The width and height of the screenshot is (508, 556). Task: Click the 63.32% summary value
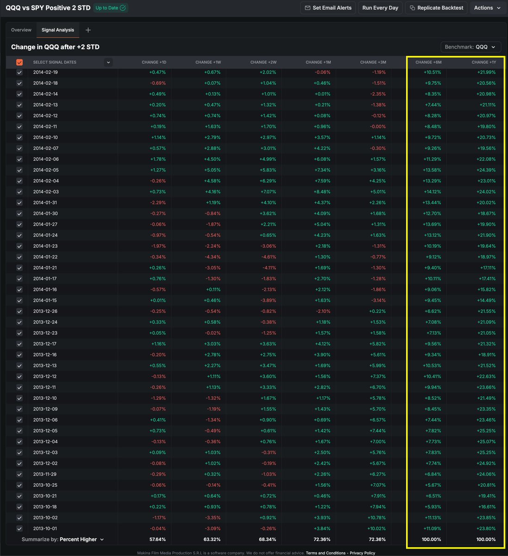click(212, 539)
